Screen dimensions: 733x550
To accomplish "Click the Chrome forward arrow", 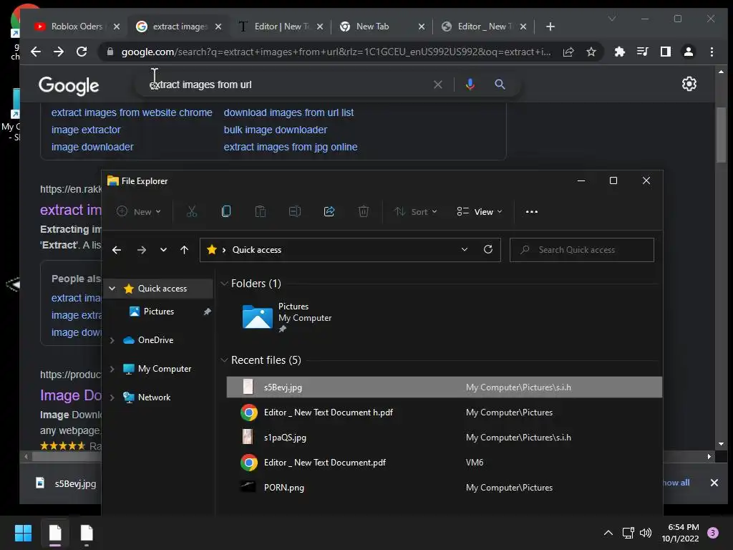I will pyautogui.click(x=59, y=52).
